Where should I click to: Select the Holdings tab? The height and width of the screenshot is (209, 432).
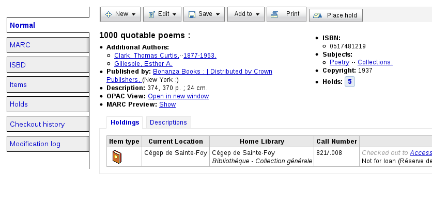[x=126, y=123]
